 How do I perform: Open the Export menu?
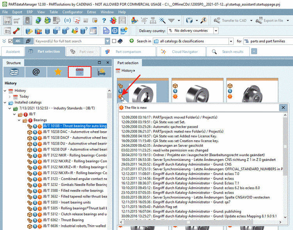pos(17,12)
